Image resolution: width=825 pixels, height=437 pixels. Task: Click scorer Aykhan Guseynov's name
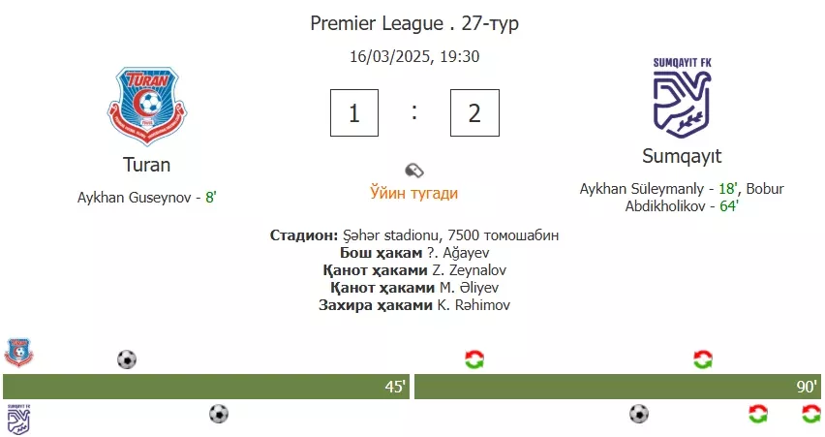135,198
